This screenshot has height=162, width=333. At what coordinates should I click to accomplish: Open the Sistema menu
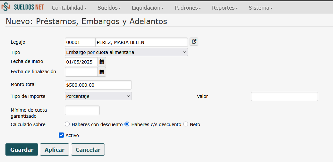point(260,8)
